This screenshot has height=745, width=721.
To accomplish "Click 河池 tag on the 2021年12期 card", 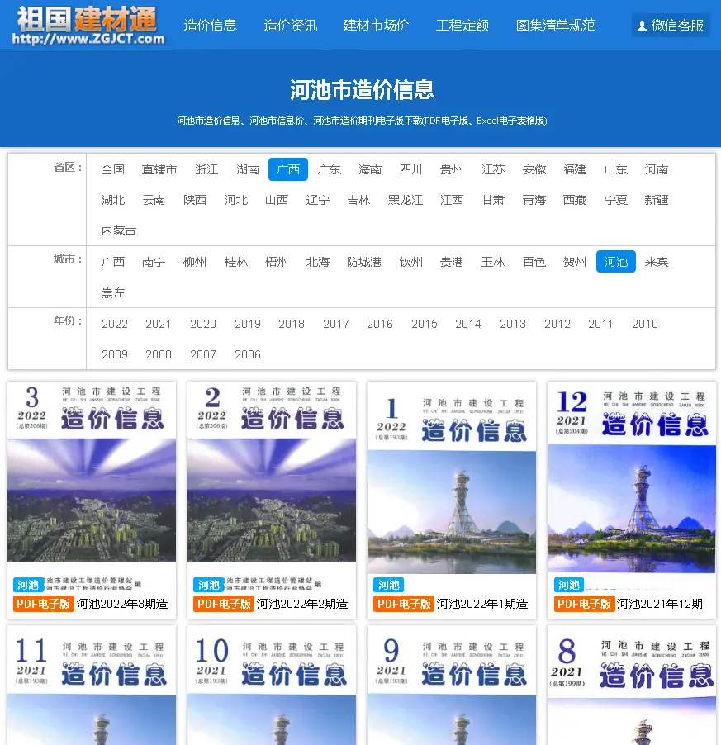I will [x=568, y=585].
